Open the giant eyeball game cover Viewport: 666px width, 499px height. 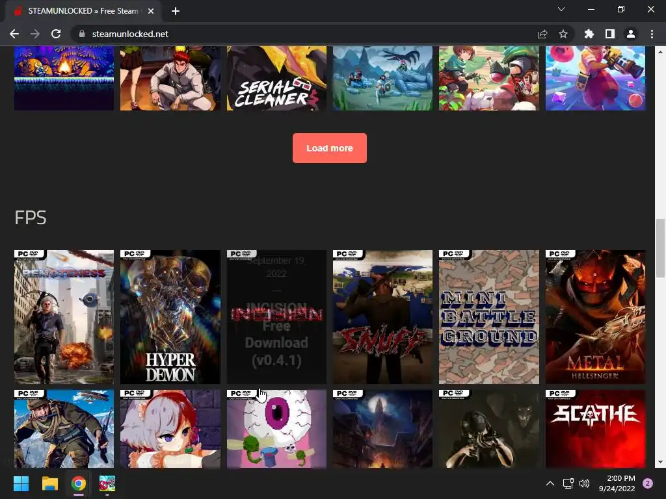pos(276,429)
